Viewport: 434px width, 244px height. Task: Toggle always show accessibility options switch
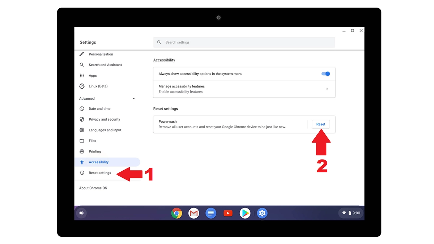[x=325, y=74]
